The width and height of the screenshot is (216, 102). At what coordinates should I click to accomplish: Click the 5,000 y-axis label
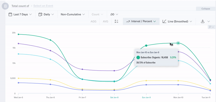pyautogui.click(x=13, y=78)
